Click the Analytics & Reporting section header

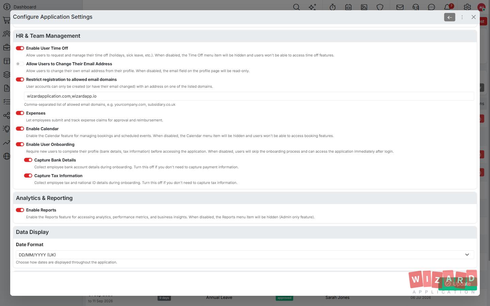pos(245,198)
